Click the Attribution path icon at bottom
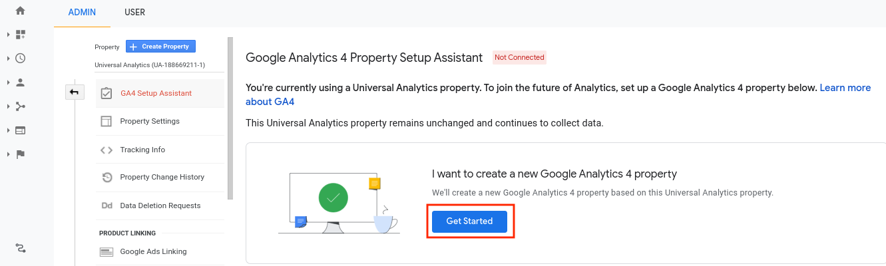 20,249
